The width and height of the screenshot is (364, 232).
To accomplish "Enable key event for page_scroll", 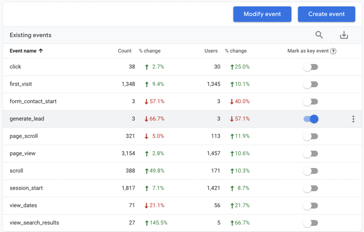I will pyautogui.click(x=310, y=136).
